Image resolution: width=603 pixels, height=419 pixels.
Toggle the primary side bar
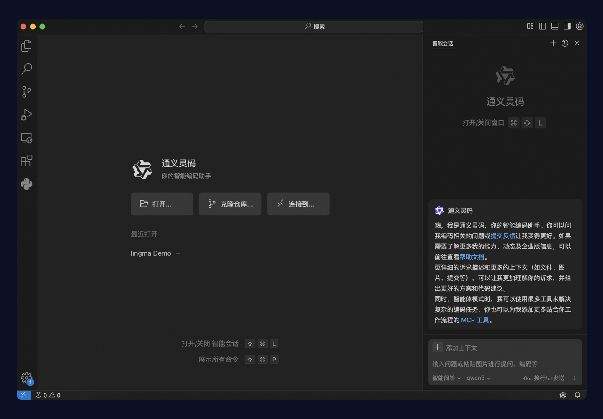[542, 26]
